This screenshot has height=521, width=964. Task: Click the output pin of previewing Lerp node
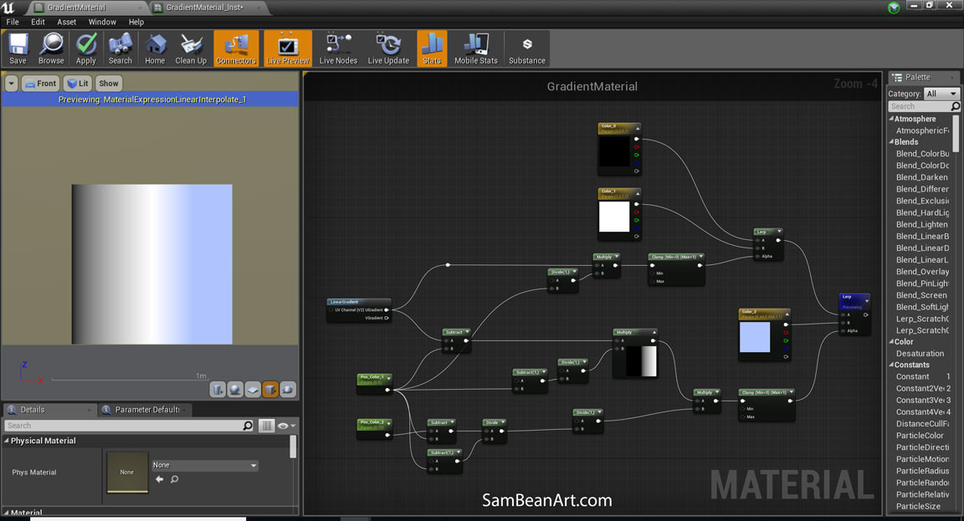pos(865,314)
